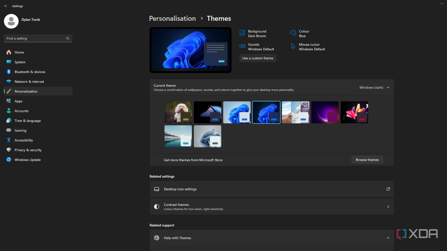The image size is (447, 251).
Task: Click the Time & language globe icon
Action: pyautogui.click(x=9, y=120)
